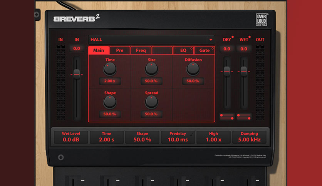Click the Diffusion knob
Screen dimensions: 322x186
(193, 69)
